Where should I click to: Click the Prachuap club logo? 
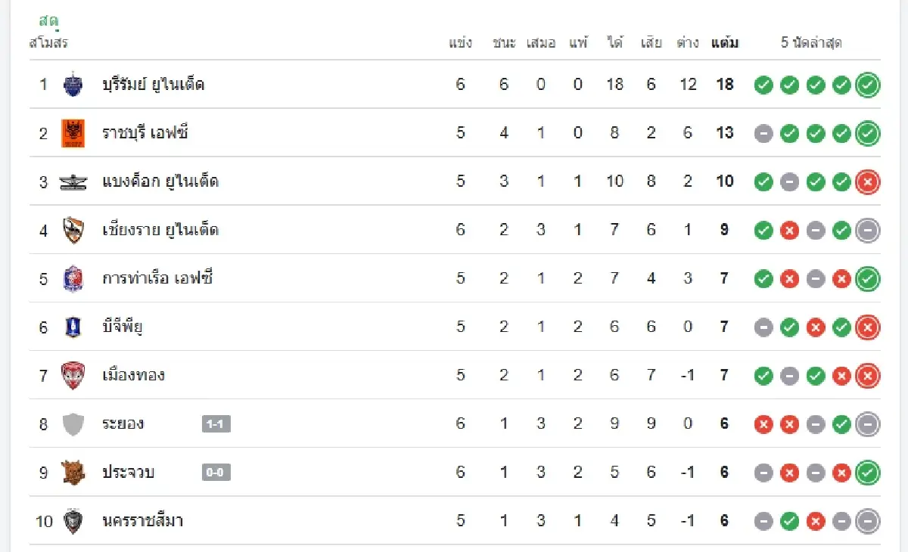click(73, 473)
